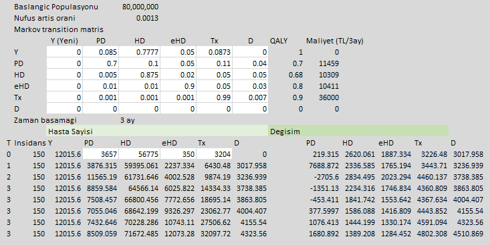Screen dimensions: 490x245
Task: Click the 'Markov transition matris' heading
Action: tap(59, 29)
